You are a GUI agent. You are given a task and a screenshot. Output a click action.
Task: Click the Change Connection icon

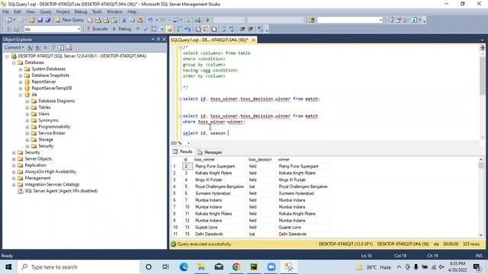17,29
